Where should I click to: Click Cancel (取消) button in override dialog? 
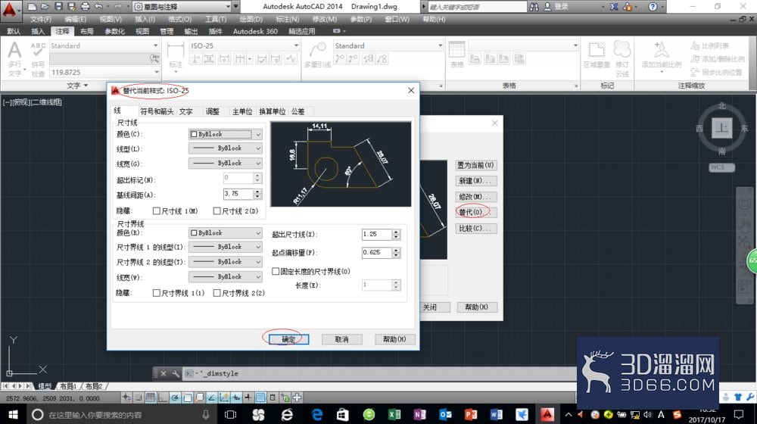[342, 339]
